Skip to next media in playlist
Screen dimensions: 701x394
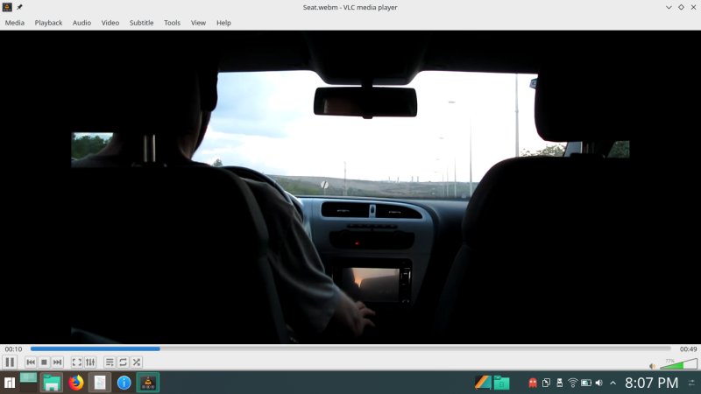[x=57, y=362]
